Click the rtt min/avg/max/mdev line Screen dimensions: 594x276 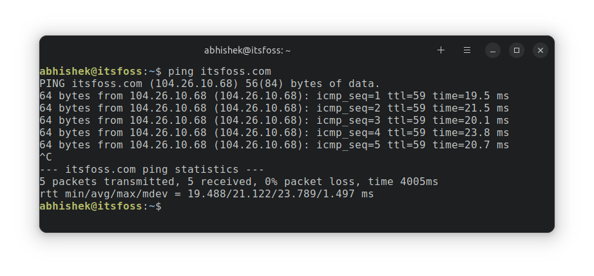coord(206,193)
